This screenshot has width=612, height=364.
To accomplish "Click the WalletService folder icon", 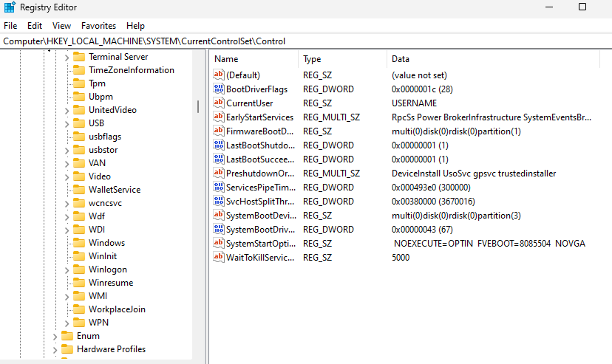I will pos(79,190).
